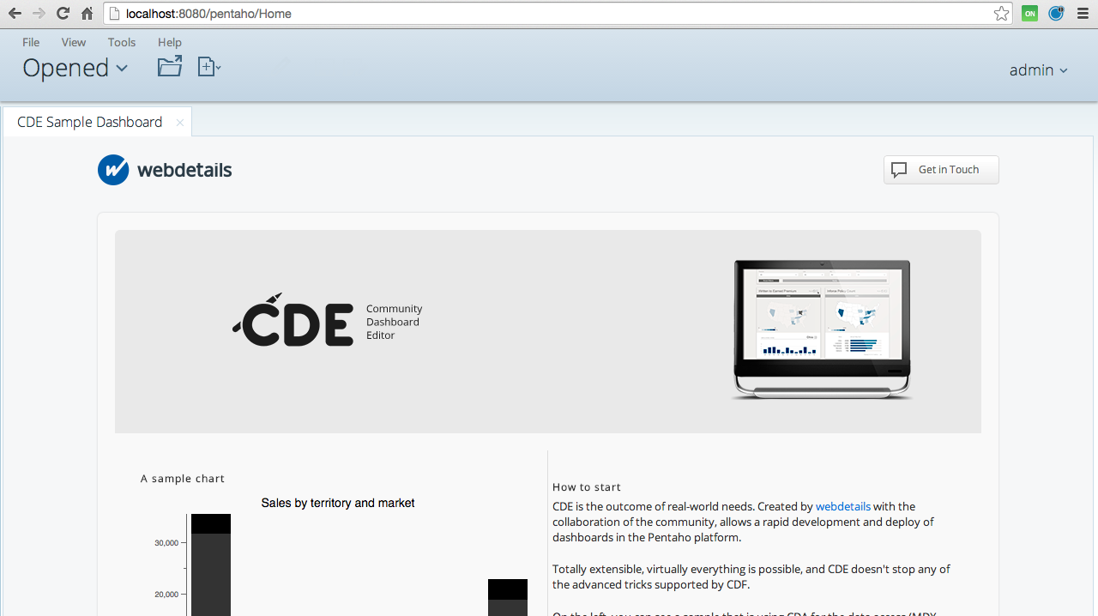Open the View menu
This screenshot has height=616, width=1098.
[74, 42]
